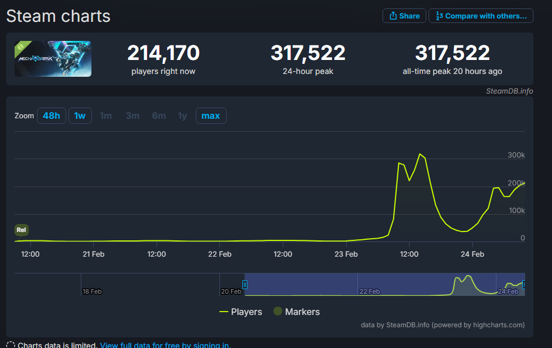Click the Rel release marker on chart
The height and width of the screenshot is (348, 552).
[x=21, y=230]
